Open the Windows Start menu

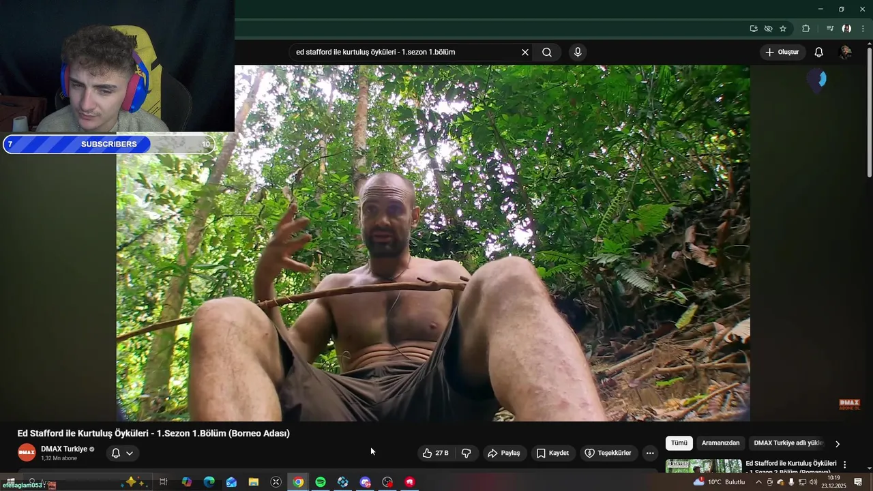10,482
